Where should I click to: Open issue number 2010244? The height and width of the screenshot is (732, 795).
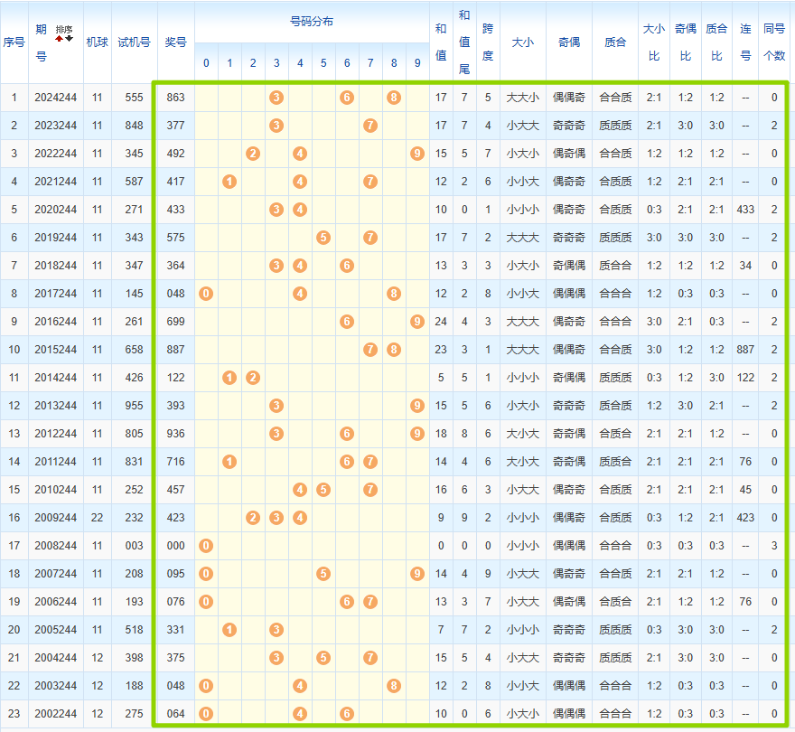(56, 489)
